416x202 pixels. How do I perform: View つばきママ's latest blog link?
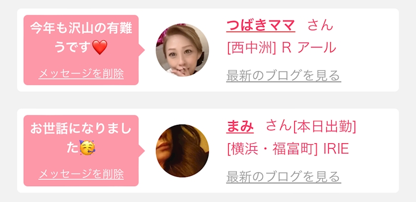284,76
